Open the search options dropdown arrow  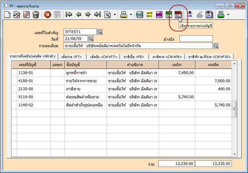point(115,15)
